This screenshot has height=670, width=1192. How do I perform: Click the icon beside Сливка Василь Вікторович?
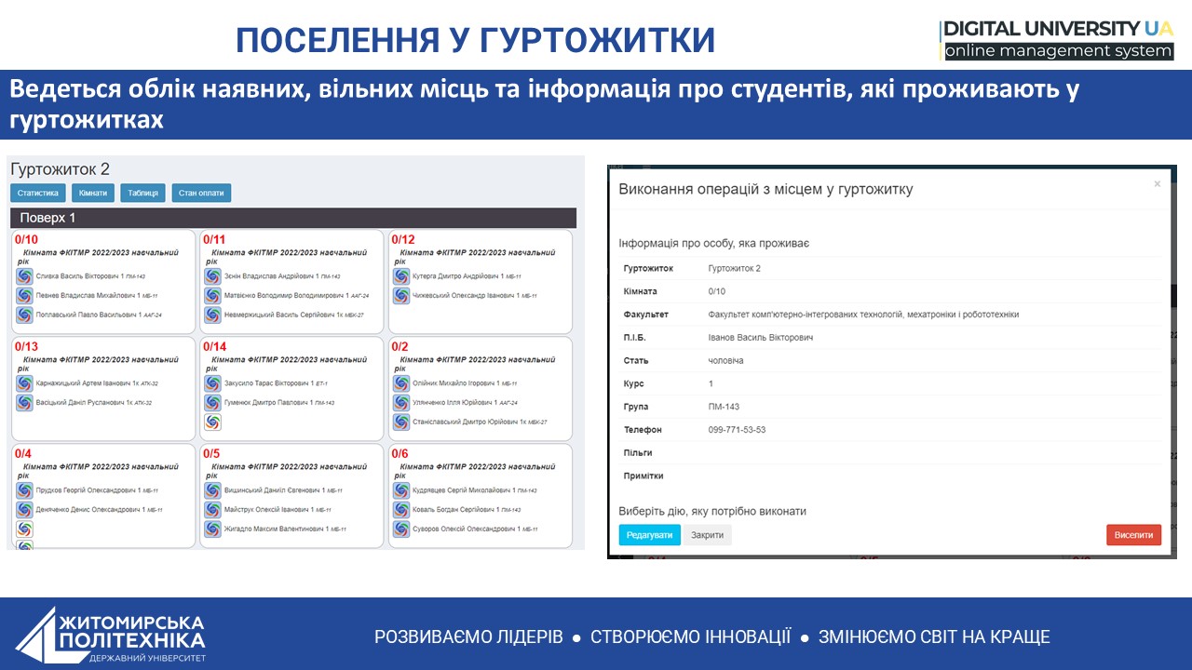[x=24, y=276]
